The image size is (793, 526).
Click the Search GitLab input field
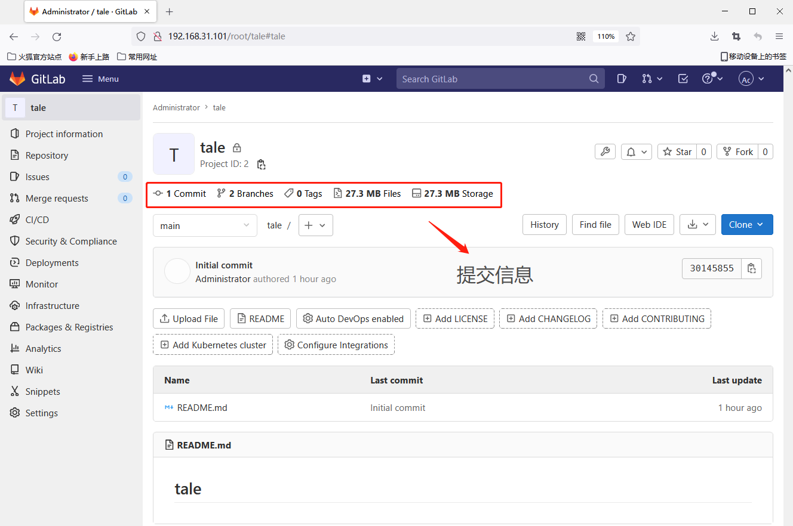pyautogui.click(x=493, y=79)
